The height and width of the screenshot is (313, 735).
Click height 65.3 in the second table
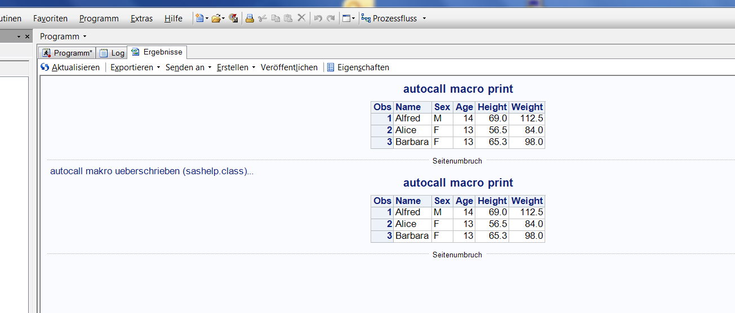(x=498, y=236)
